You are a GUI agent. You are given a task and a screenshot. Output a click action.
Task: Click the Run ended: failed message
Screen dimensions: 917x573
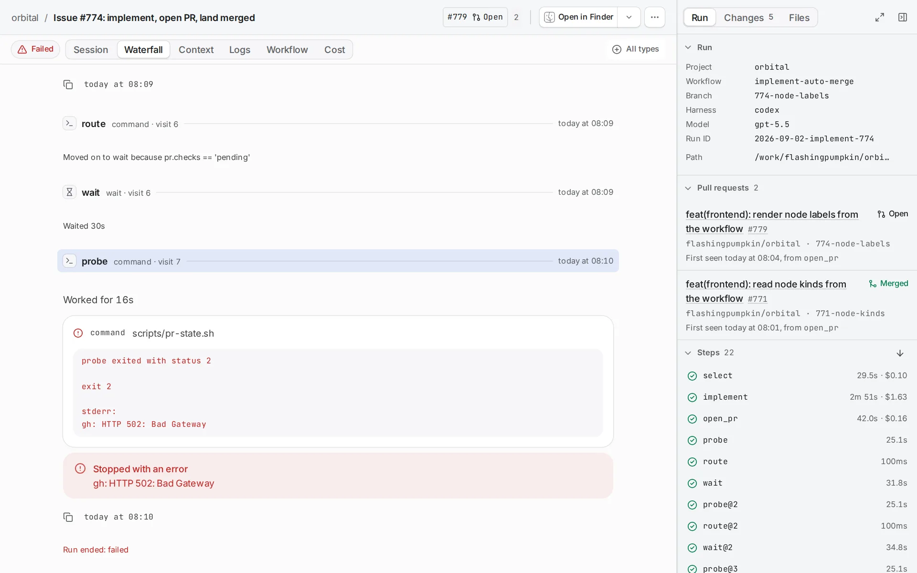click(96, 550)
